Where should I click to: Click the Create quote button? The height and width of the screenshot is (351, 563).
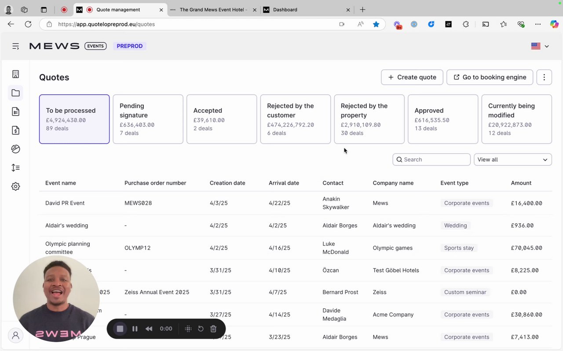412,77
